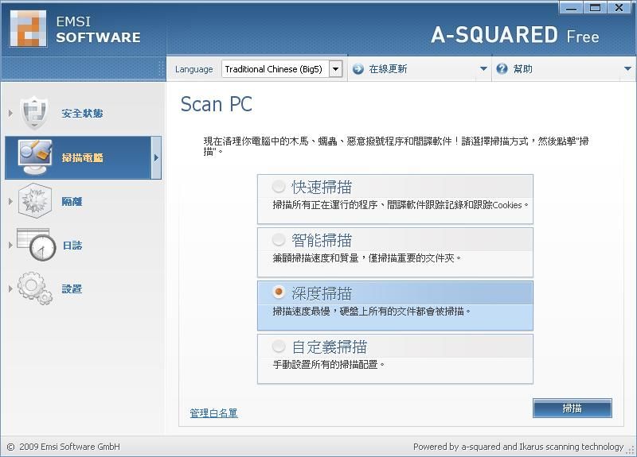Open the 隔離 quarantine icon
The height and width of the screenshot is (457, 637).
pyautogui.click(x=34, y=201)
